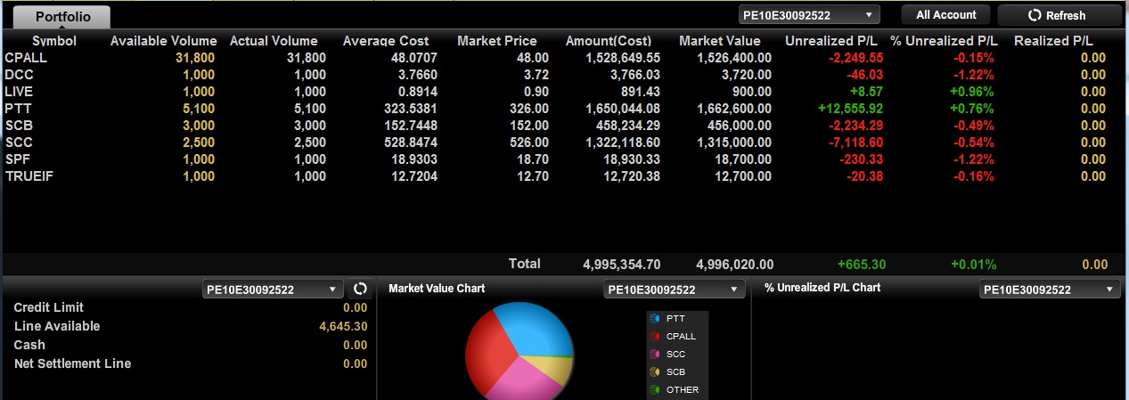1129x400 pixels.
Task: Sort by the Market Value column header
Action: coord(720,41)
